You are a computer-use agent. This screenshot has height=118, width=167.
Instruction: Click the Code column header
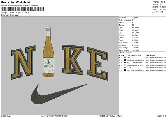click(147, 55)
